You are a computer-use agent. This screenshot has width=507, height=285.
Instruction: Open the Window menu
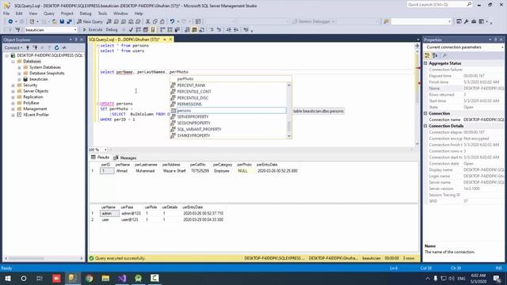pyautogui.click(x=120, y=13)
